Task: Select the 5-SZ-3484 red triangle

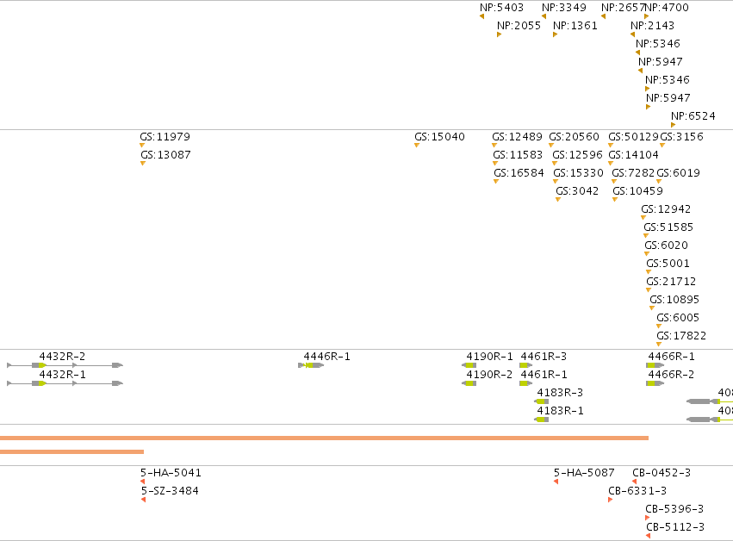Action: pos(144,500)
